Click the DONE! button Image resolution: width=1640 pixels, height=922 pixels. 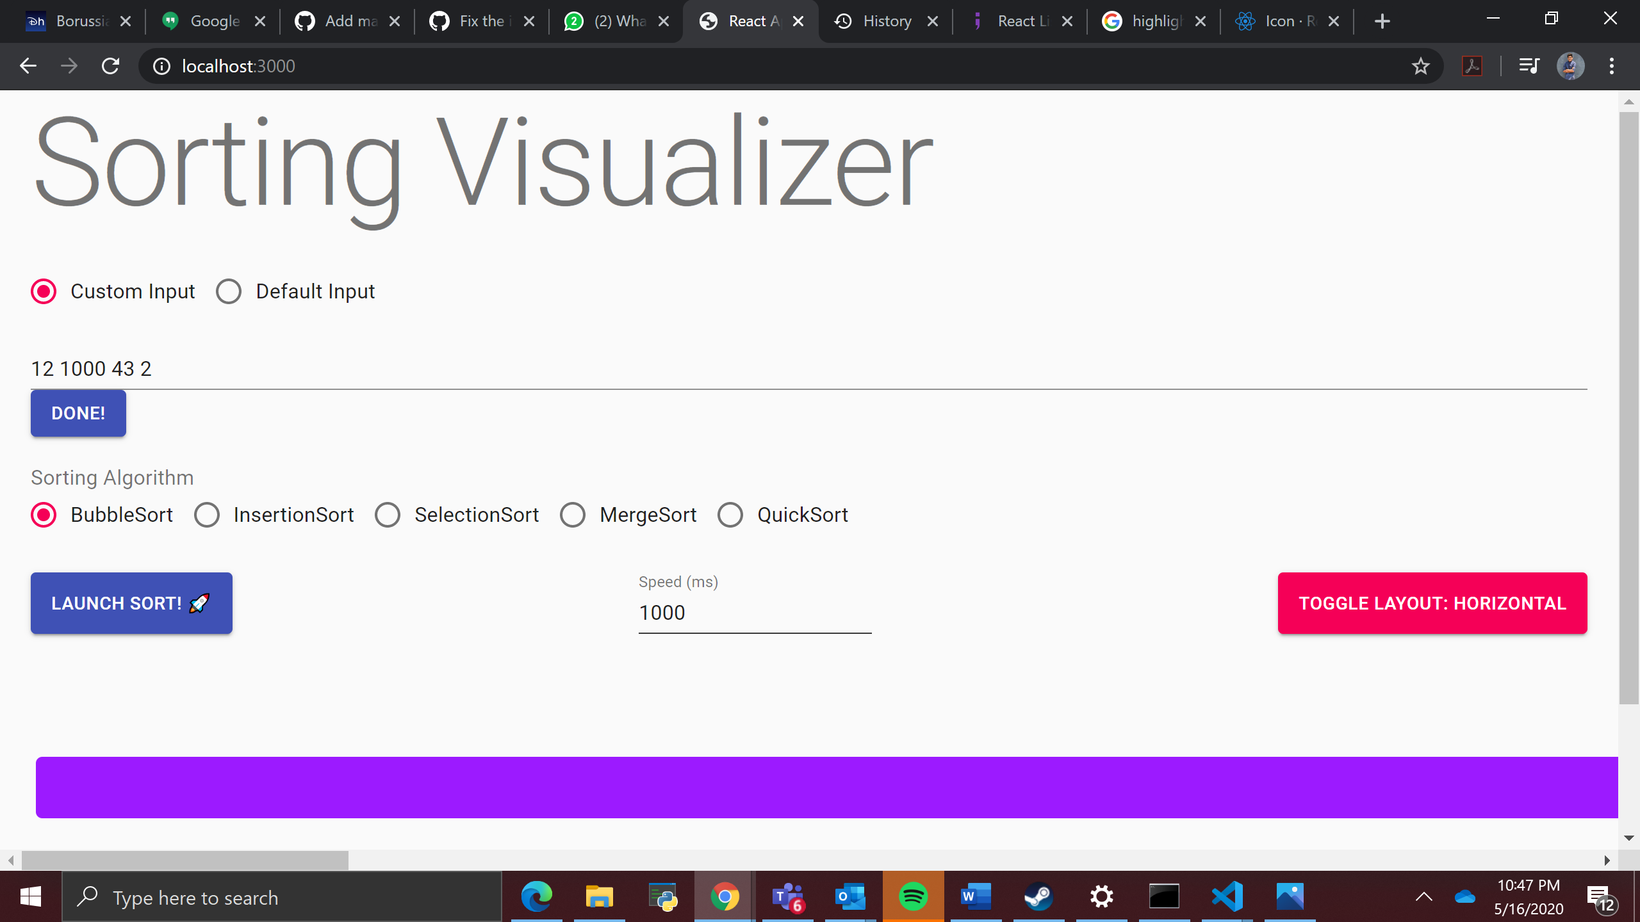(78, 413)
